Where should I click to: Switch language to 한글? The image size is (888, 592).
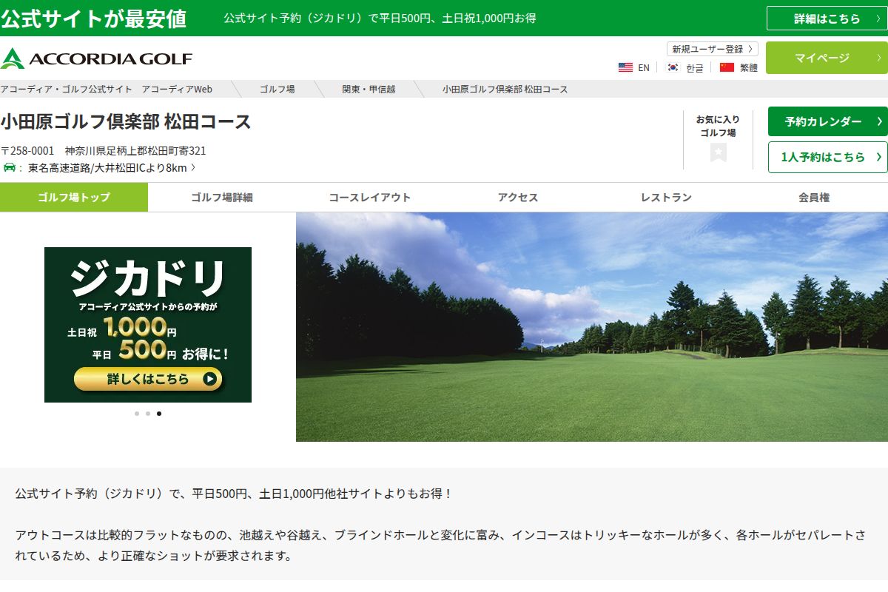click(x=694, y=67)
